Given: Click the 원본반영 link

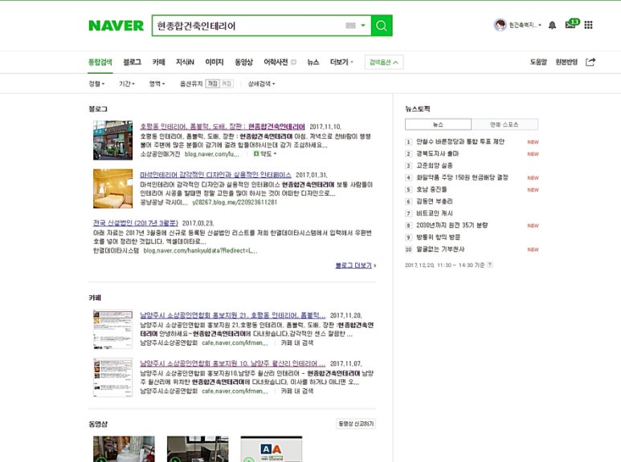Looking at the screenshot, I should point(566,62).
